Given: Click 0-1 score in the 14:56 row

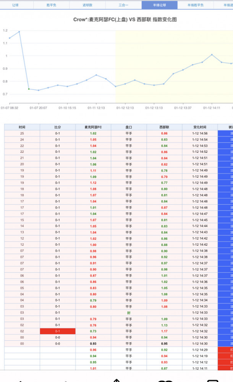Looking at the screenshot, I should click(x=58, y=133).
